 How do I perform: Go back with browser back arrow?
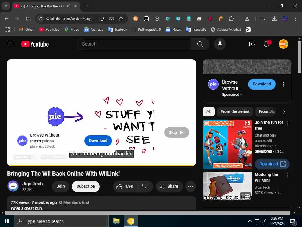[x=6, y=19]
